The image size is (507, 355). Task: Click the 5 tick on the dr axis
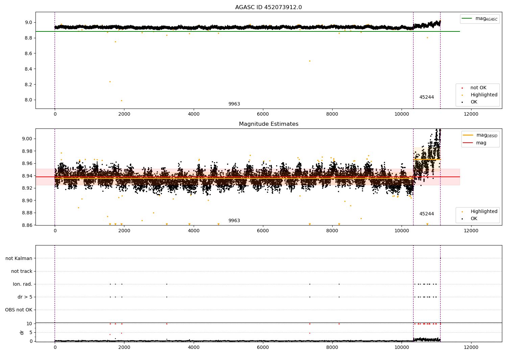click(x=31, y=332)
